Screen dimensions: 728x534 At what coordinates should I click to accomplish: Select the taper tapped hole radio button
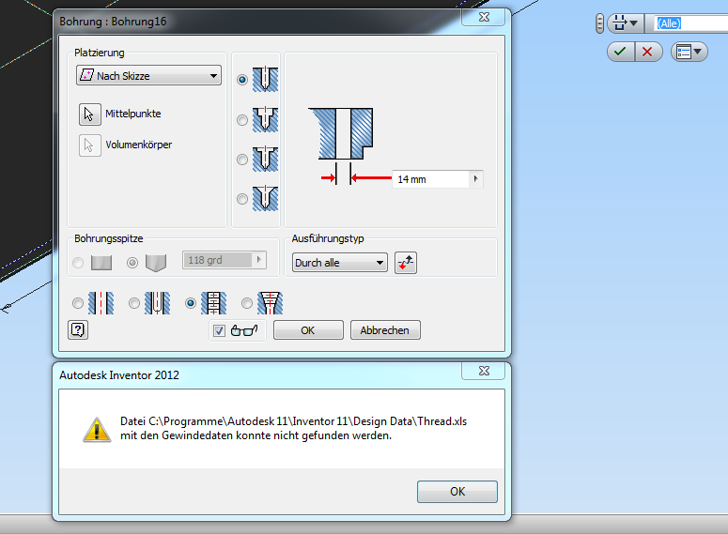(247, 303)
